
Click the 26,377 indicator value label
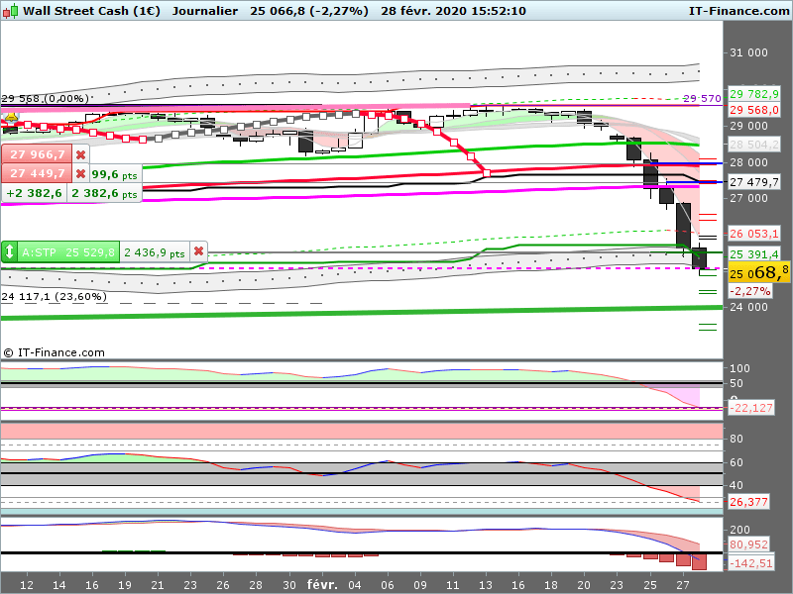click(750, 502)
